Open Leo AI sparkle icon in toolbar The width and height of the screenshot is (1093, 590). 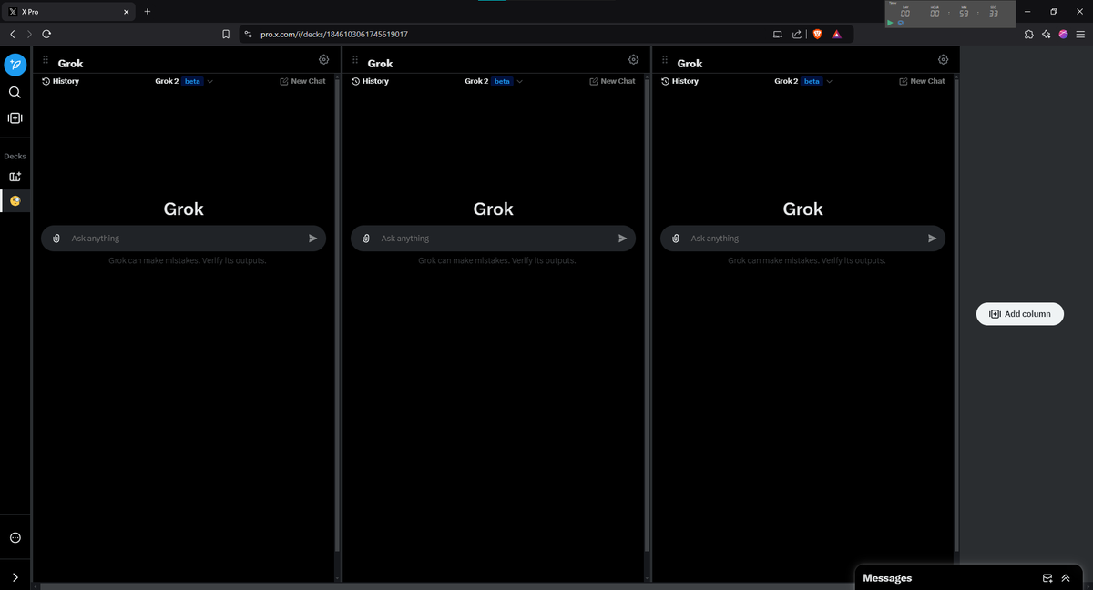1047,34
